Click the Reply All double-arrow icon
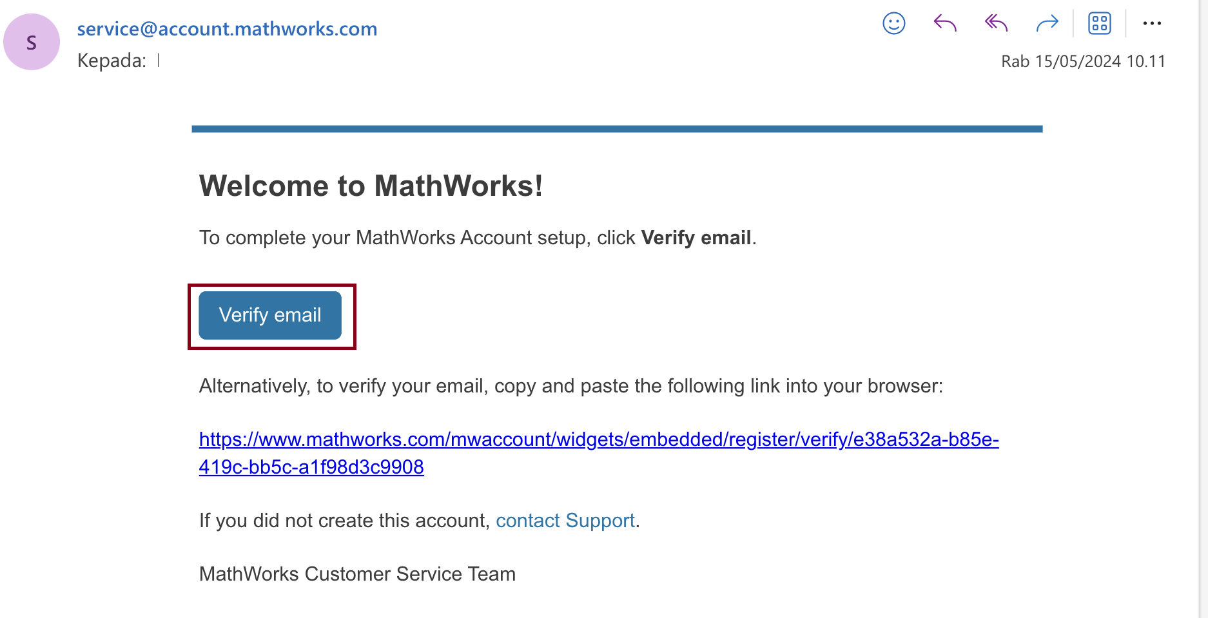This screenshot has width=1208, height=618. coord(996,24)
